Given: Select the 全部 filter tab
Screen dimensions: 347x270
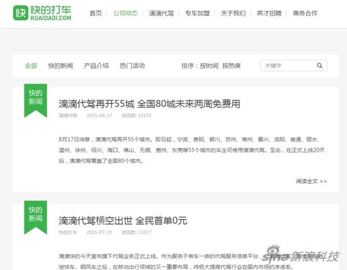Looking at the screenshot, I should [x=31, y=65].
